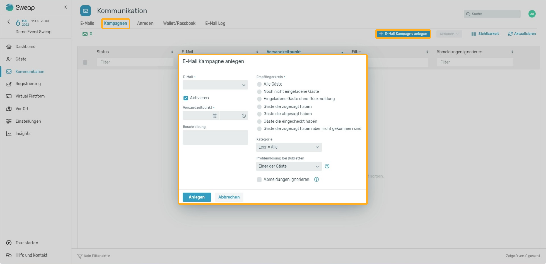Open Vor Ort in the sidebar
The image size is (546, 264).
22,109
